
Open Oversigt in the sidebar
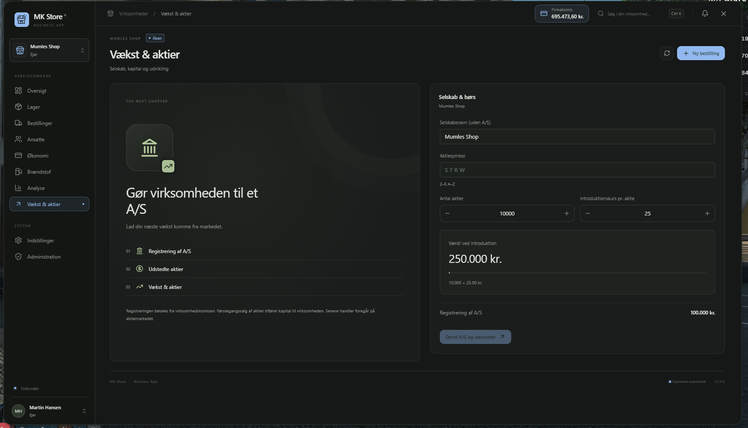[49, 90]
